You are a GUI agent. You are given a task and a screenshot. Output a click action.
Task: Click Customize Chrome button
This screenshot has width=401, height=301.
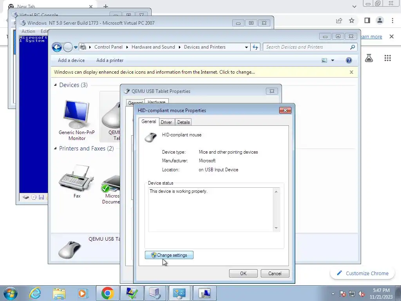[363, 273]
